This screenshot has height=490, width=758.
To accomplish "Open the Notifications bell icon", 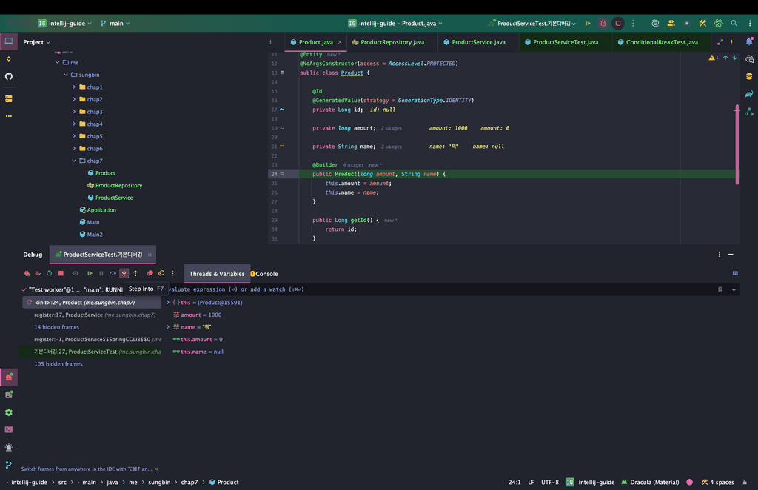I will click(x=749, y=42).
